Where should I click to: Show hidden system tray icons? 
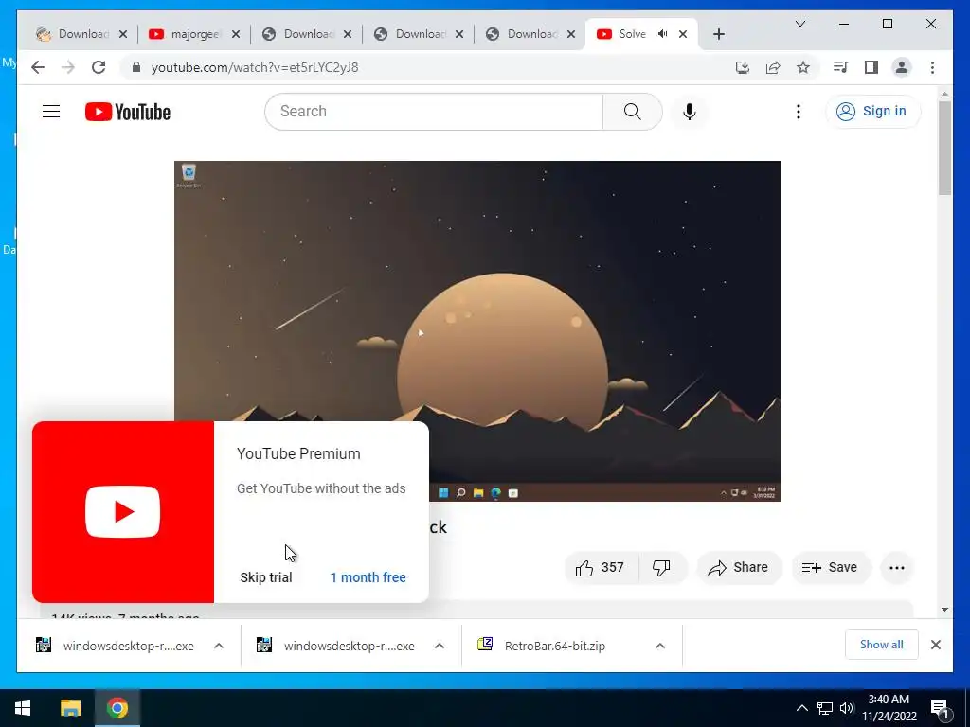click(801, 708)
